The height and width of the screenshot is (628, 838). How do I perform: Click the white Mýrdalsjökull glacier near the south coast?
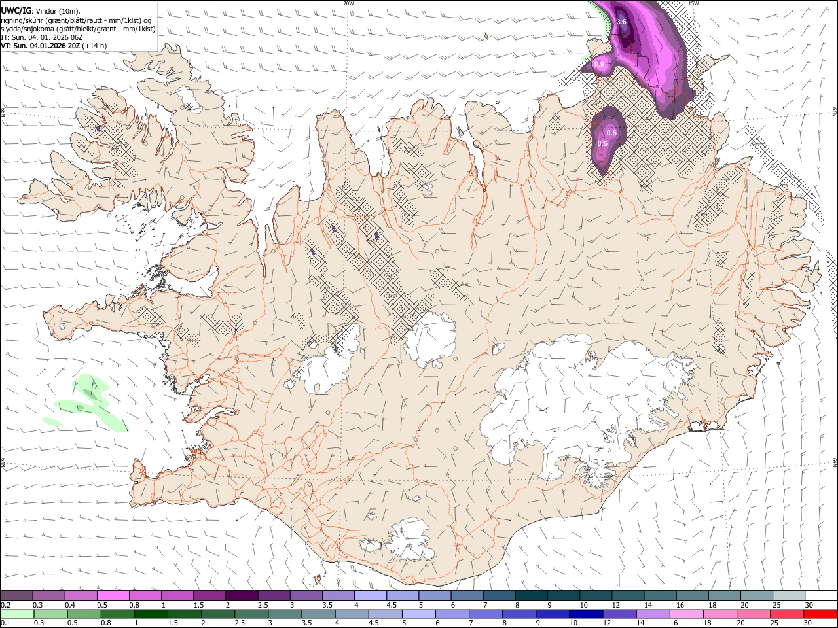pos(409,540)
